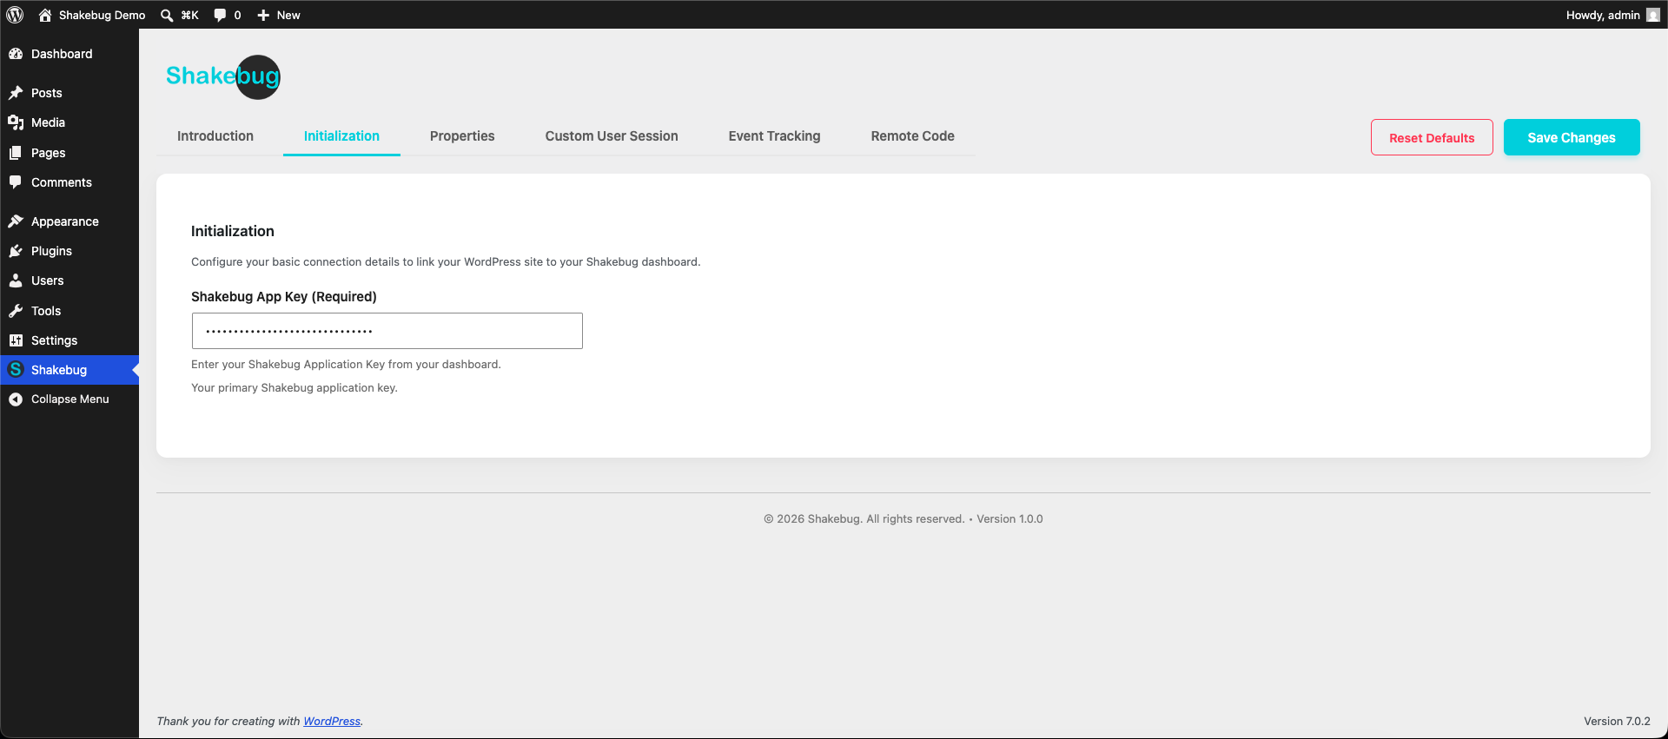Open the Remote Code tab
The image size is (1668, 739).
pyautogui.click(x=912, y=136)
